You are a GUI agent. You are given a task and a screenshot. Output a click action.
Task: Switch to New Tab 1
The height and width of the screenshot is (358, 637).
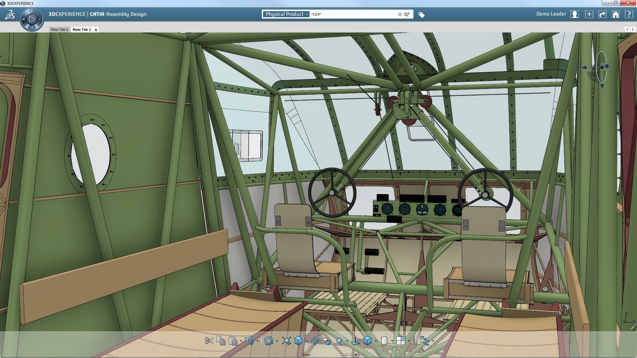click(59, 30)
